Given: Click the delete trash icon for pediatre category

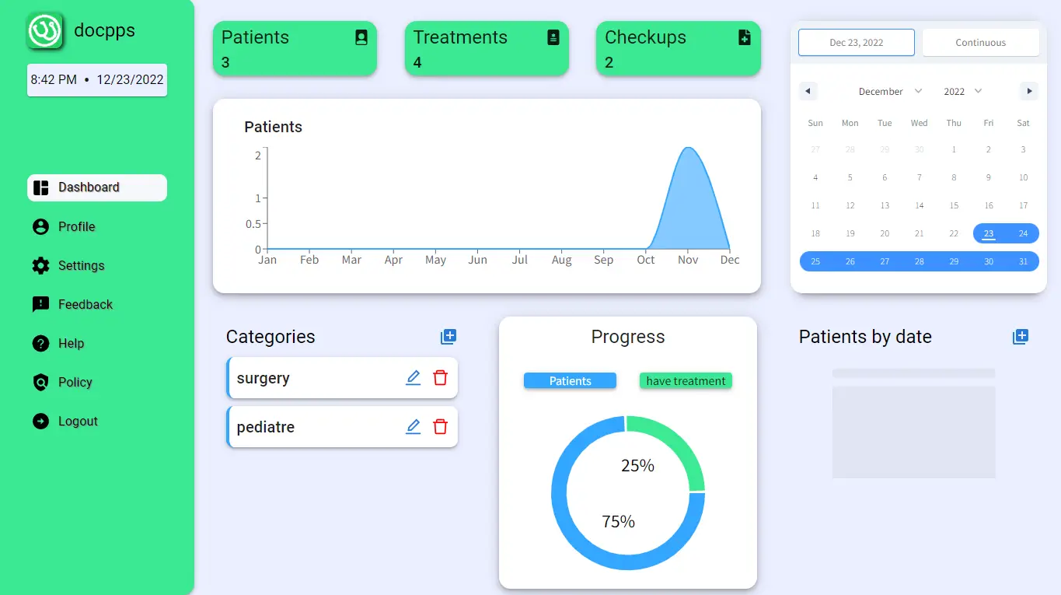Looking at the screenshot, I should 441,426.
